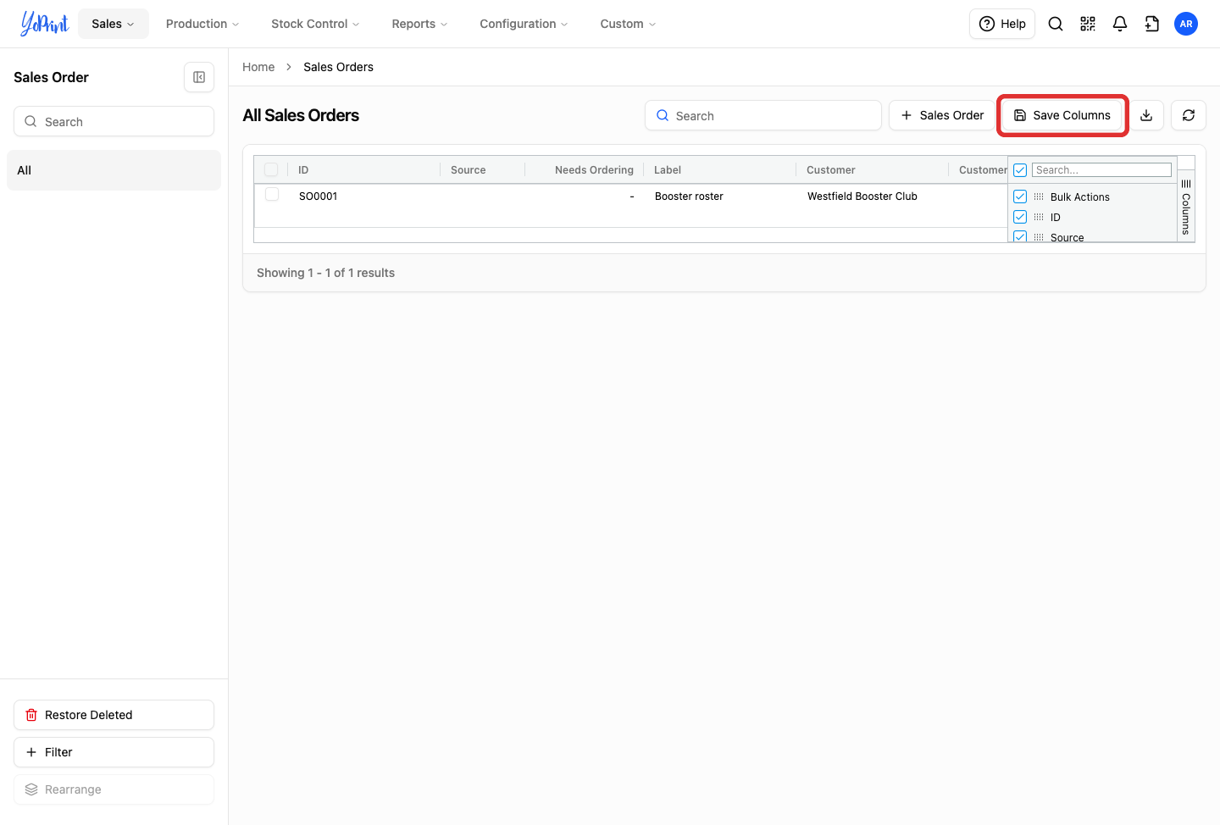Open the AR user avatar menu
This screenshot has width=1220, height=825.
(x=1186, y=24)
